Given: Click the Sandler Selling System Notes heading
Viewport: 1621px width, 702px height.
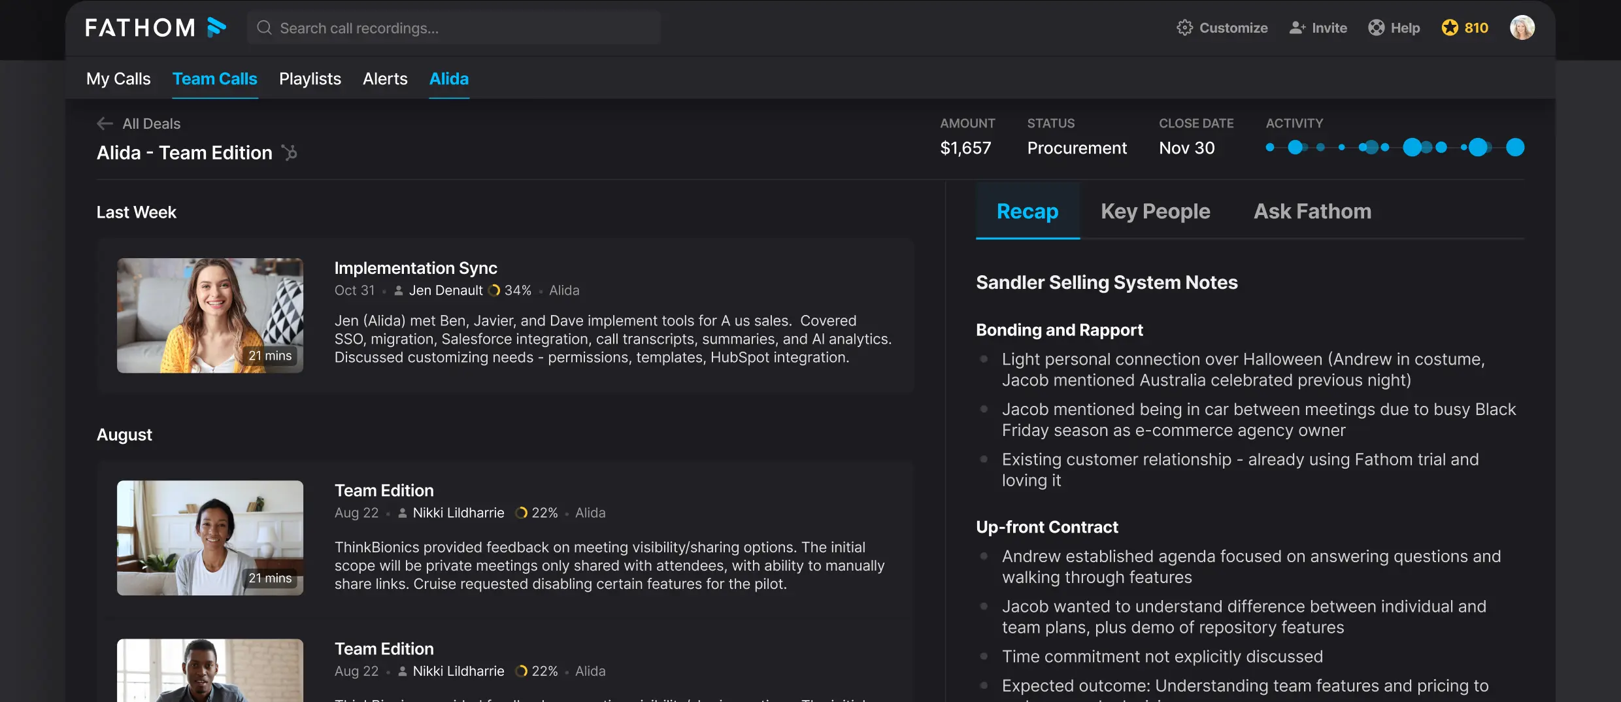Looking at the screenshot, I should click(1107, 282).
